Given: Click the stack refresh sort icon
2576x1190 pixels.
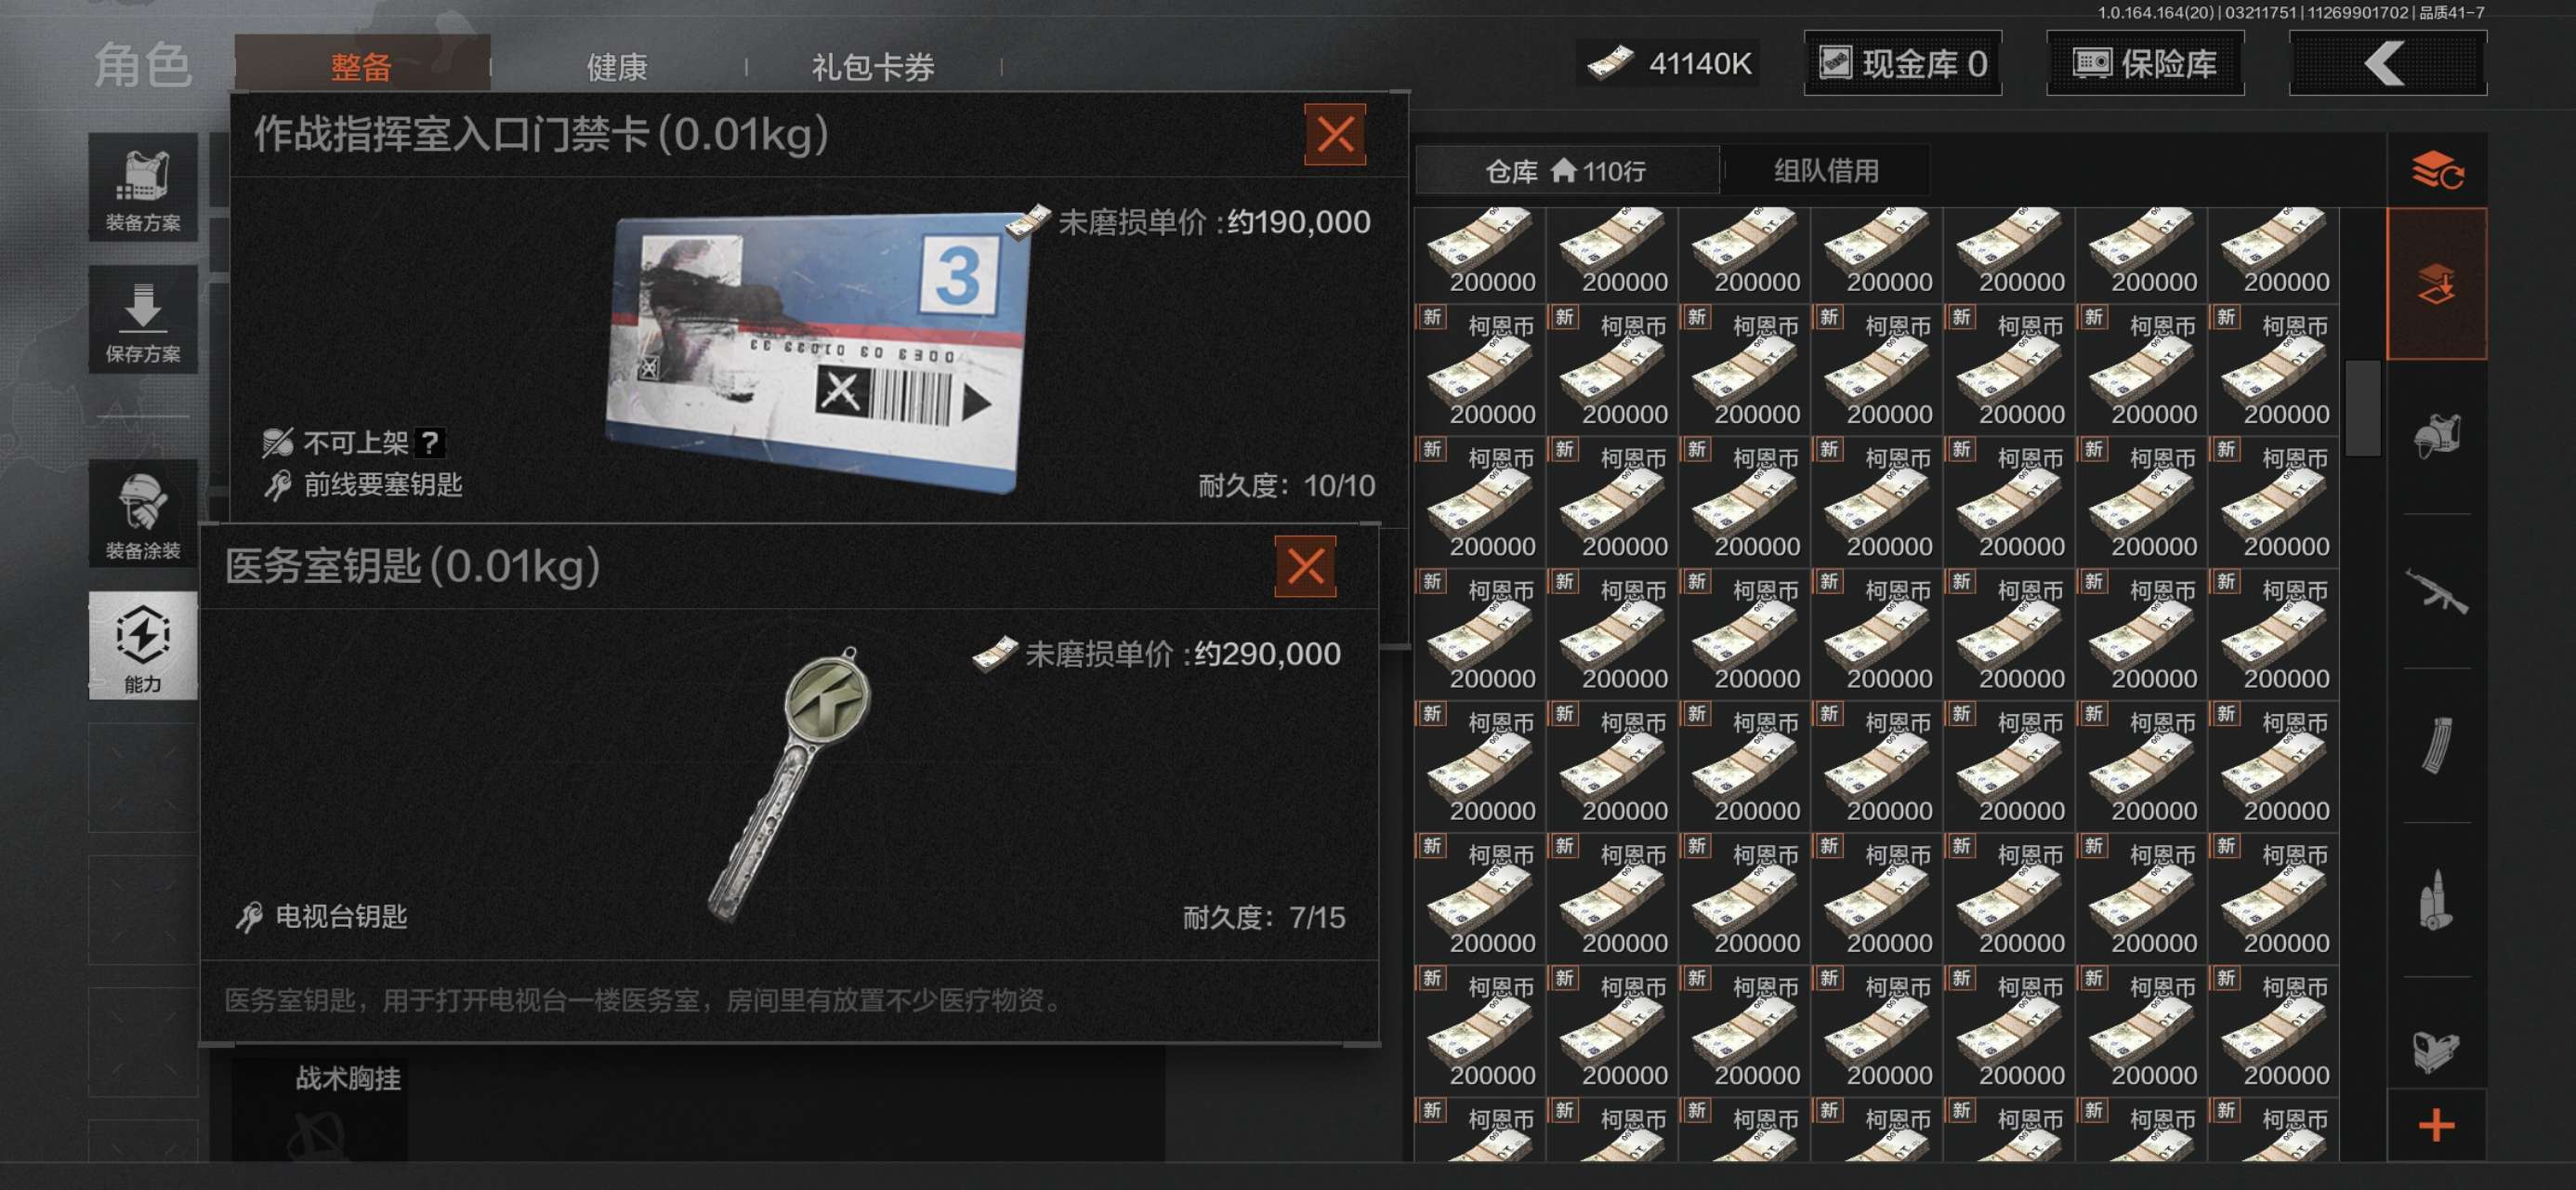Looking at the screenshot, I should click(2436, 170).
